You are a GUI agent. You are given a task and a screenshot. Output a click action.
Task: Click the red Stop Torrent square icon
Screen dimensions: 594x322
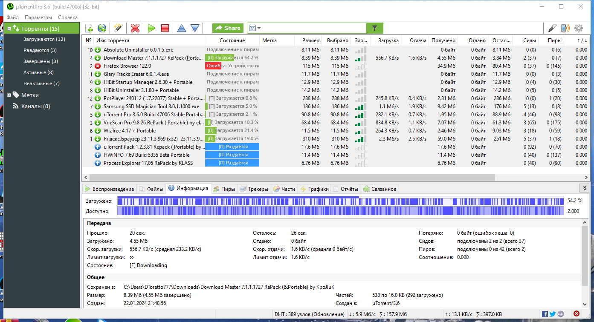pos(165,28)
